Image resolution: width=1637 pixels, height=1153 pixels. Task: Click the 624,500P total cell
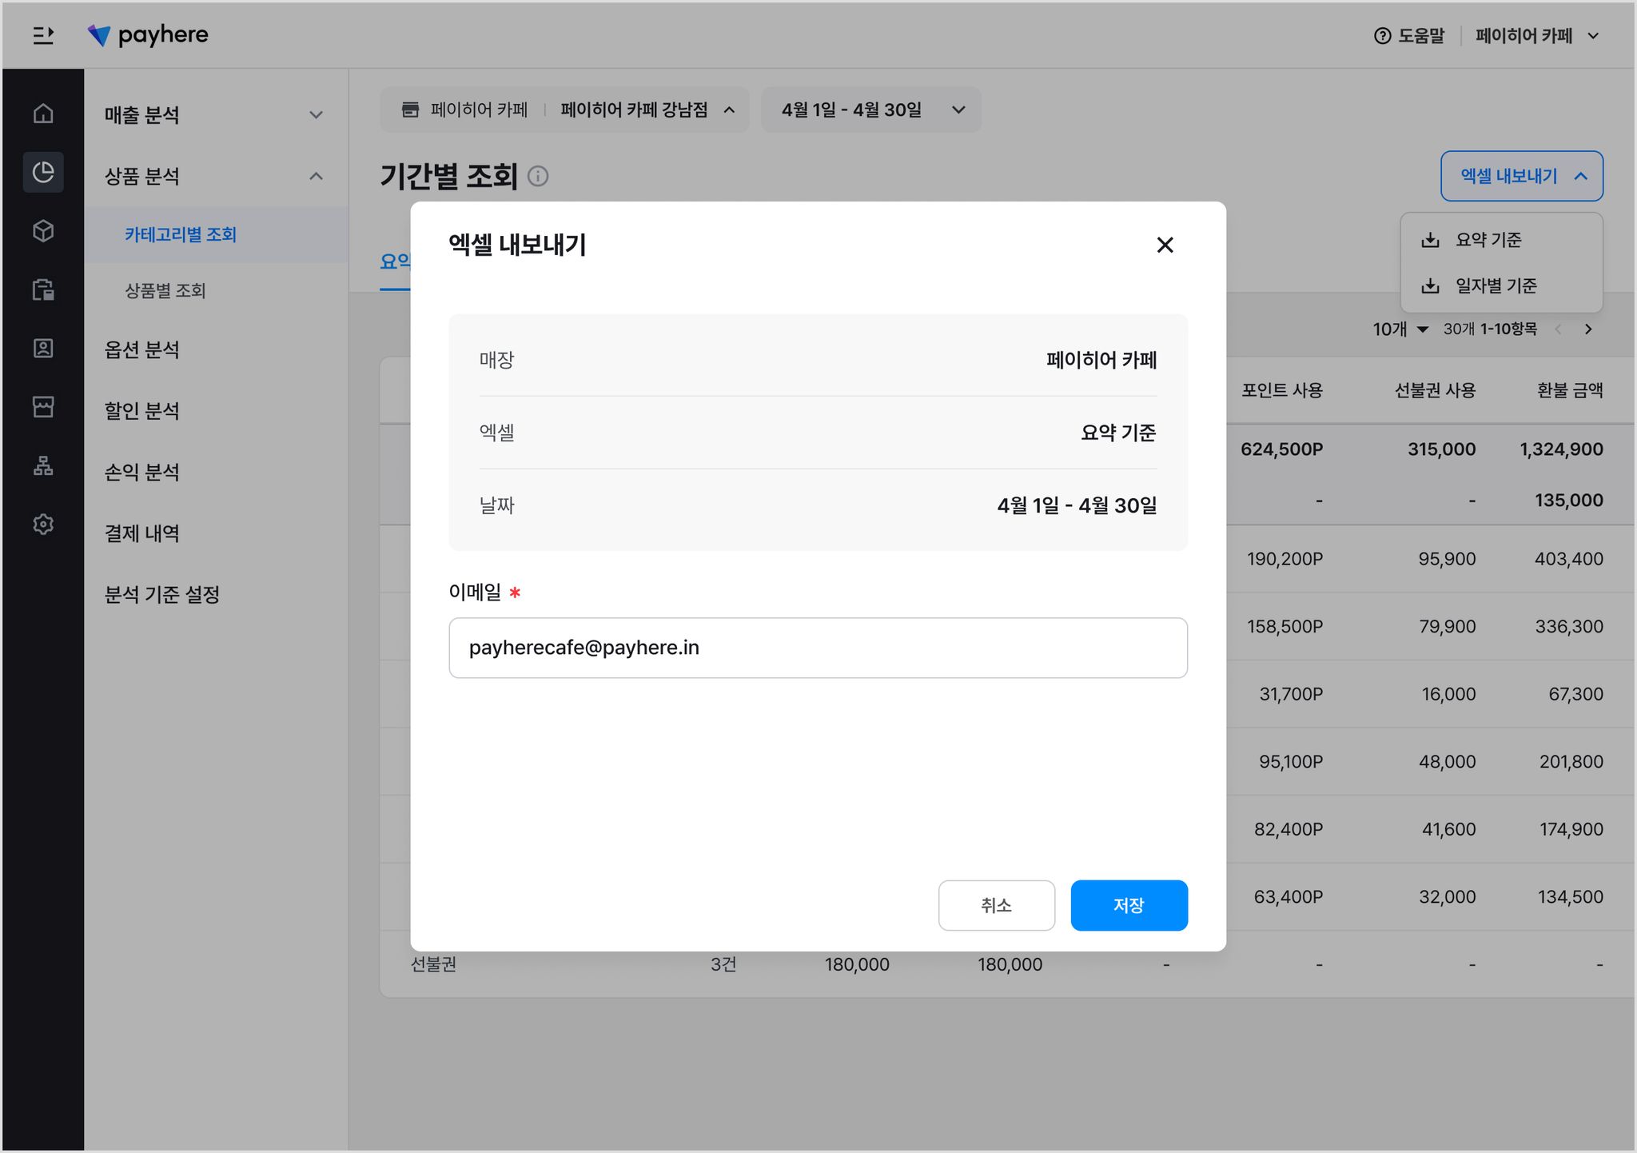pyautogui.click(x=1282, y=449)
